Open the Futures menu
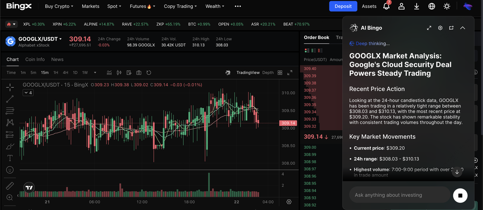 tap(142, 6)
